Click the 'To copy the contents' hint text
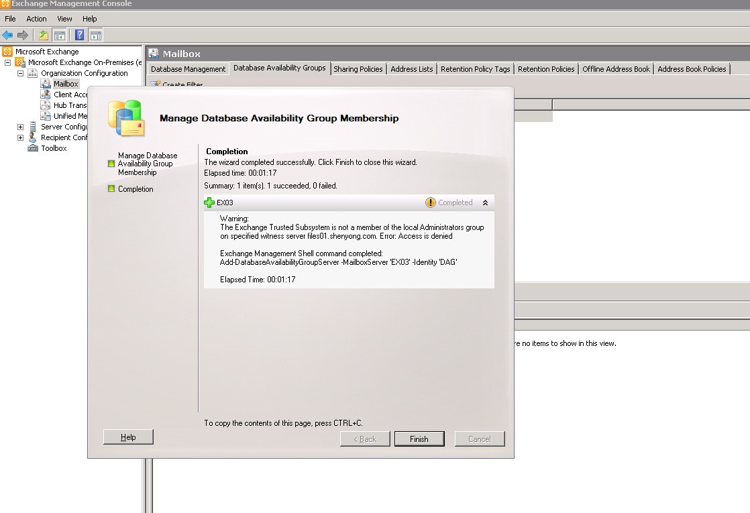Image resolution: width=750 pixels, height=513 pixels. pos(283,423)
